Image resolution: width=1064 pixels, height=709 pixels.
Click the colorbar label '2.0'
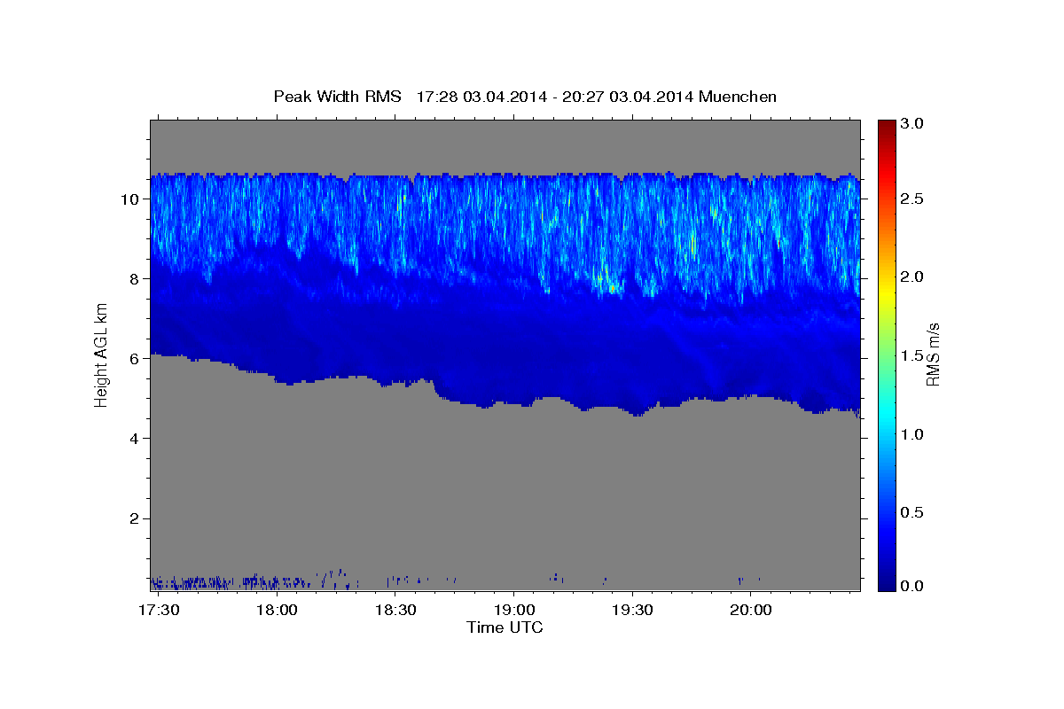912,277
